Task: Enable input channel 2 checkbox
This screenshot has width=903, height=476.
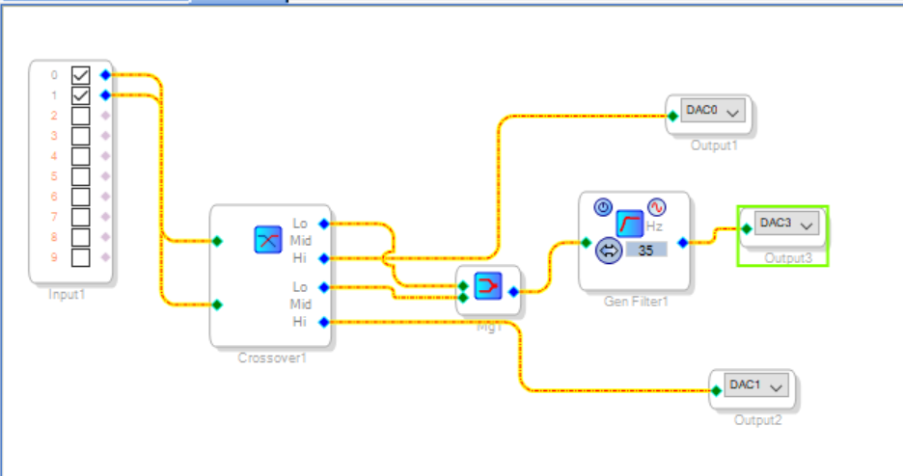Action: 81,116
